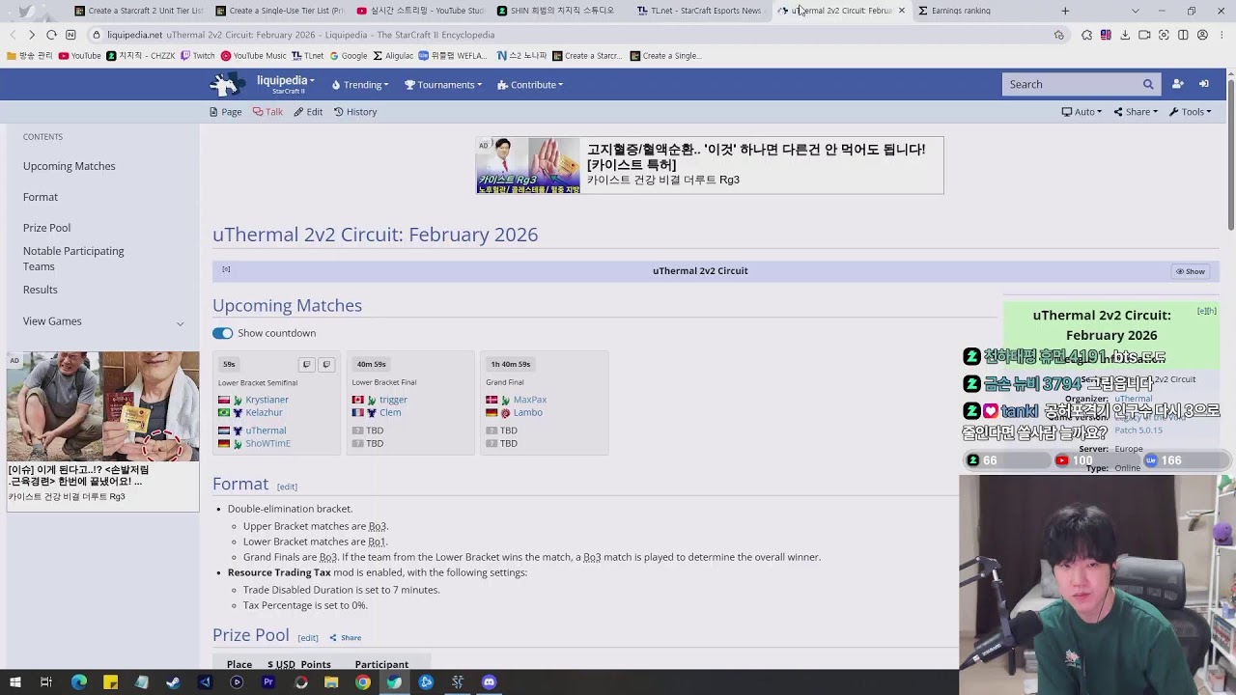1236x695 pixels.
Task: Toggle the Show countdown switch
Action: tap(222, 333)
